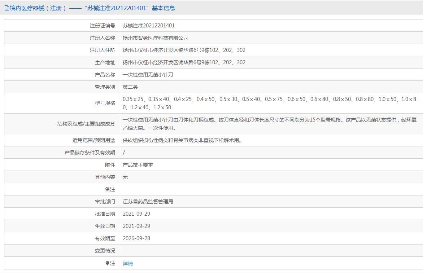Click the page header title 境内医疗器械（注册）基本信息

tap(92, 8)
